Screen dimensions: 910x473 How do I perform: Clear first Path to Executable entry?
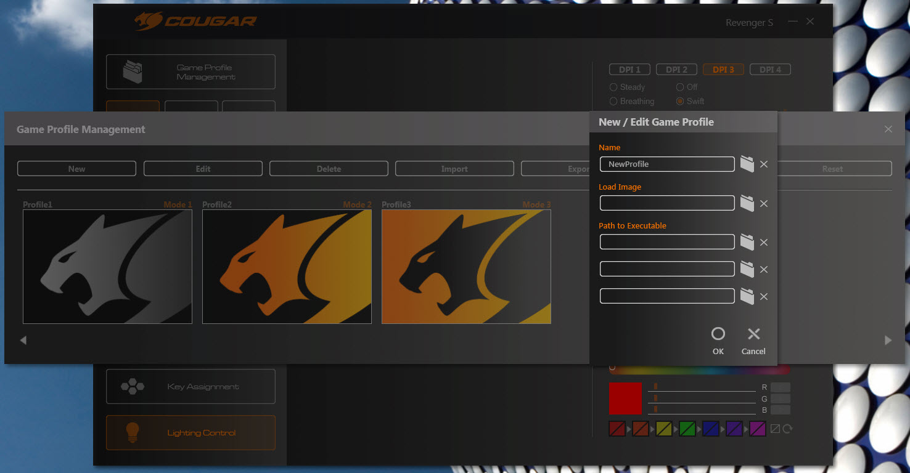[x=764, y=243]
